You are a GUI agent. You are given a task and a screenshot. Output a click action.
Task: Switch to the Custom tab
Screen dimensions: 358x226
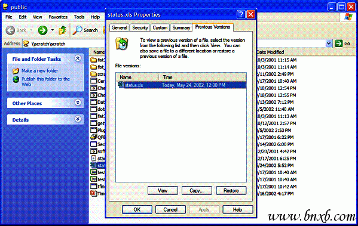160,27
